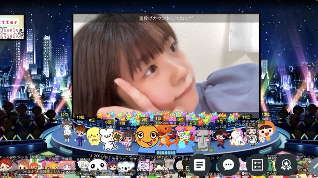The height and width of the screenshot is (178, 318).
Task: Open the checklist-style list icon button
Action: click(x=257, y=165)
